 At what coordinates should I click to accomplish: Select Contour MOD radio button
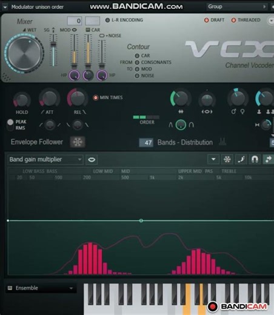coord(137,69)
